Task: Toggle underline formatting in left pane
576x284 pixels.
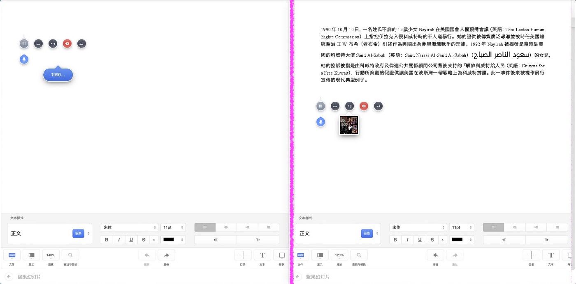Action: coord(131,240)
